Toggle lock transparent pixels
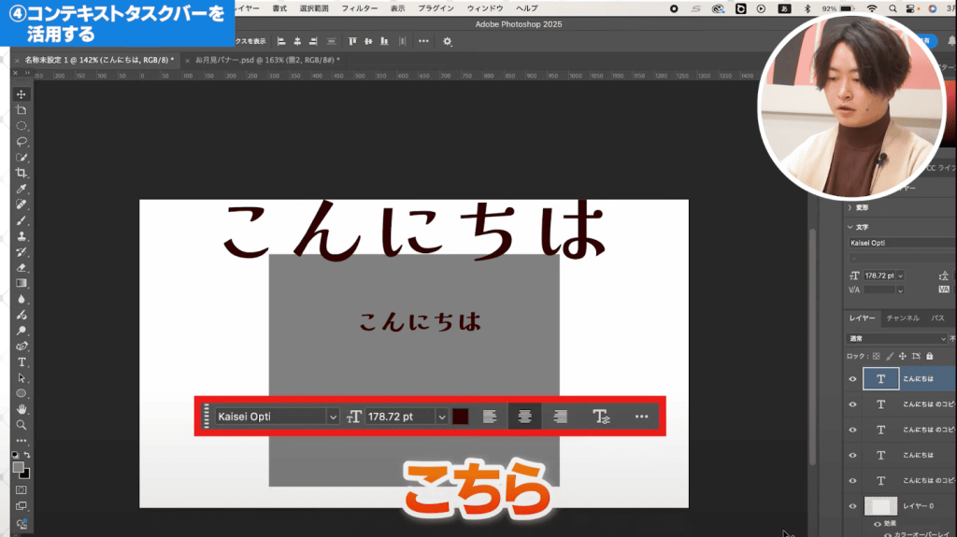 click(x=877, y=357)
